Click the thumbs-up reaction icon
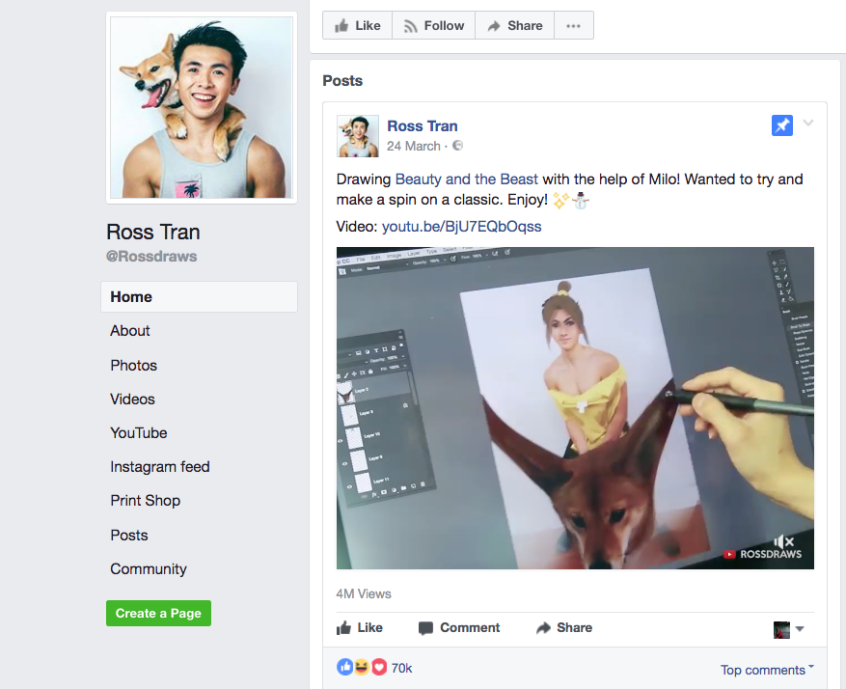Screen dimensions: 846x689 click(344, 668)
